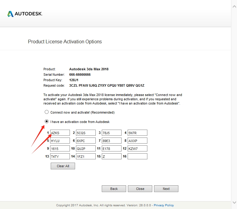The height and width of the screenshot is (209, 237).
Task: Select activation field 5 containing HYLU
Action: click(x=60, y=141)
